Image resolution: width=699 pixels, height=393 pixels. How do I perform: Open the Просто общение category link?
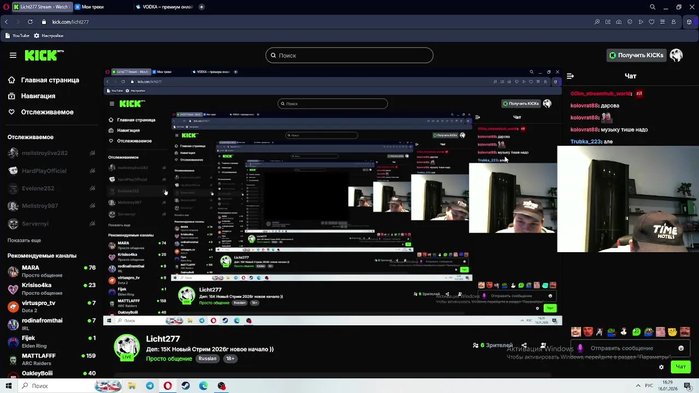[x=169, y=359]
